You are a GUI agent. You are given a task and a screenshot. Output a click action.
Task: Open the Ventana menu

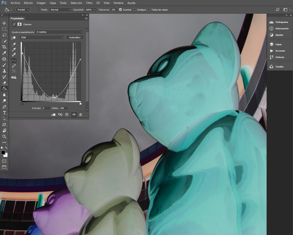click(x=118, y=3)
